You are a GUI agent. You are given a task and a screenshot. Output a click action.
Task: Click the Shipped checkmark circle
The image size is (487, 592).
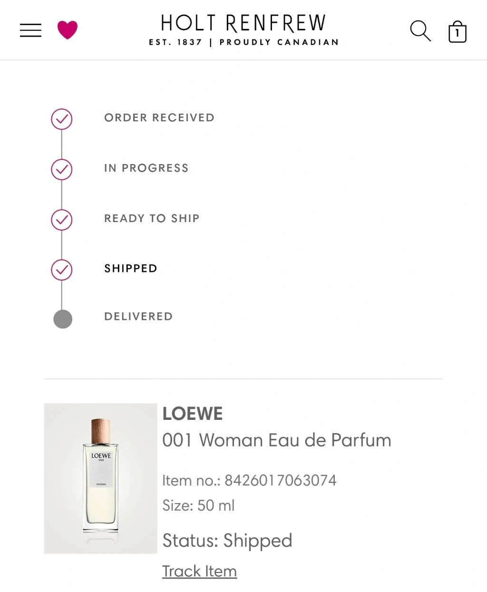pyautogui.click(x=62, y=270)
